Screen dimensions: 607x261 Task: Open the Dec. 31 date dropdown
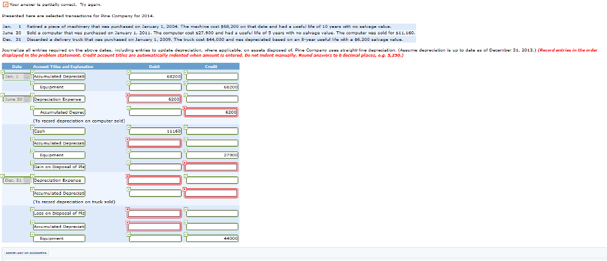16,180
